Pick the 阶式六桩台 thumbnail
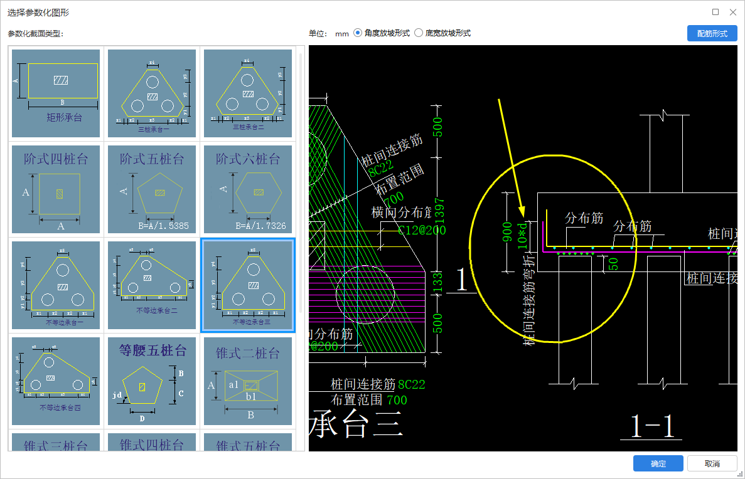The image size is (745, 479). (x=247, y=189)
